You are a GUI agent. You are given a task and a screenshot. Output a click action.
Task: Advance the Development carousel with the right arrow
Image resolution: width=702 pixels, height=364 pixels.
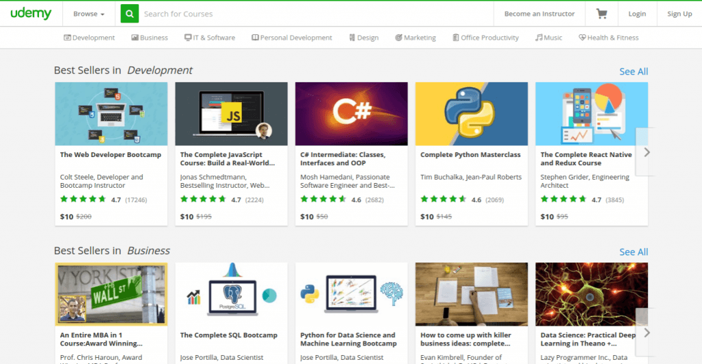click(x=646, y=152)
